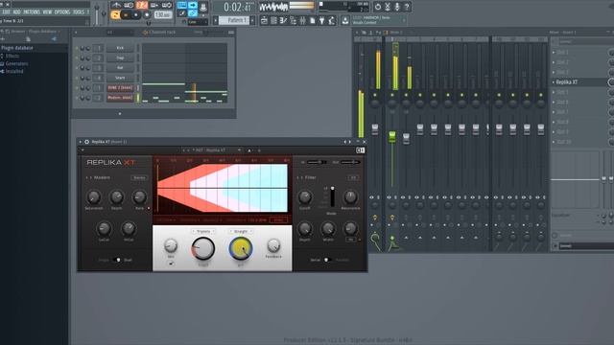Image resolution: width=614 pixels, height=345 pixels.
Task: Click the blue right-arrow toolbar icon
Action: tap(193, 6)
